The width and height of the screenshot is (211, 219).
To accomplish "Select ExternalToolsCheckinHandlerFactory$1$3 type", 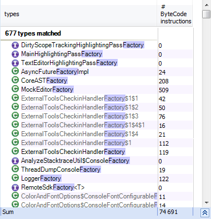I will point(80,116).
